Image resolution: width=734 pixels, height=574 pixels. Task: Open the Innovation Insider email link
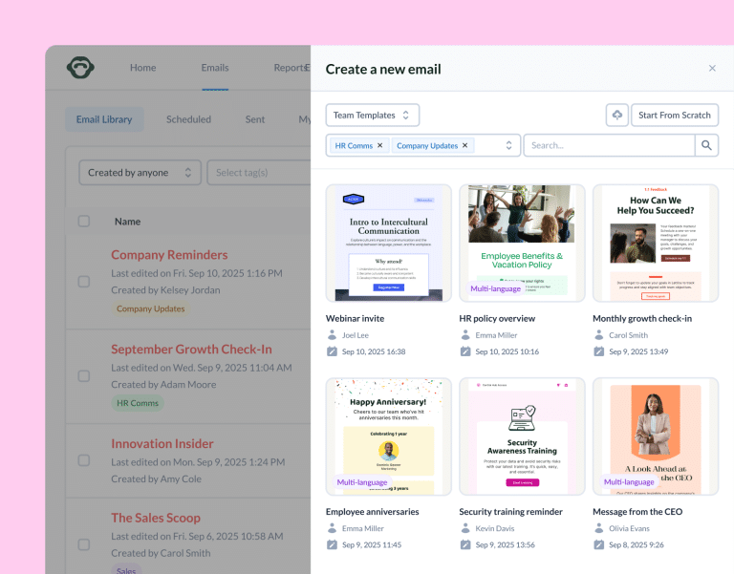[162, 443]
